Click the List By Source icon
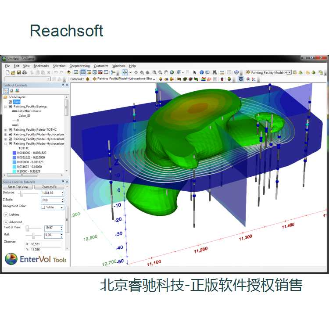329x329 pixels. click(12, 91)
